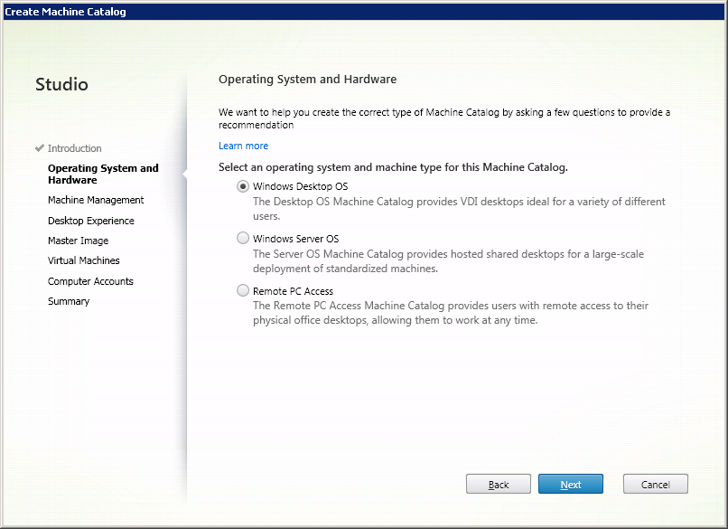Click the Back button
Screen dimensions: 728x529
point(499,485)
